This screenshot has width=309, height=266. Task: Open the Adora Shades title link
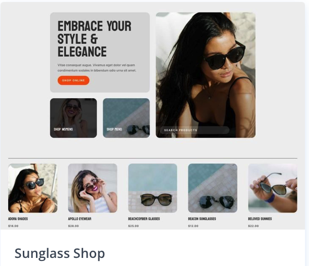pos(18,219)
